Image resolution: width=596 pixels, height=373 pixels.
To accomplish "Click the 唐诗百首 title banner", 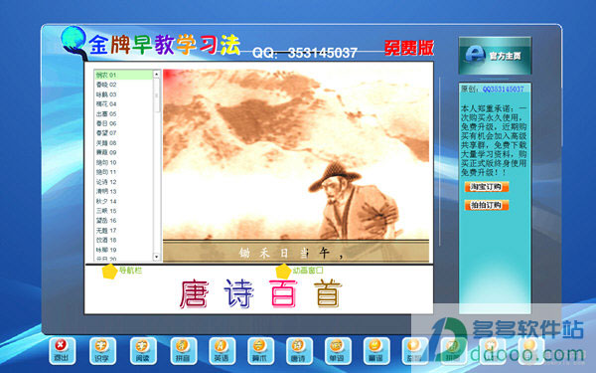I will tap(260, 293).
